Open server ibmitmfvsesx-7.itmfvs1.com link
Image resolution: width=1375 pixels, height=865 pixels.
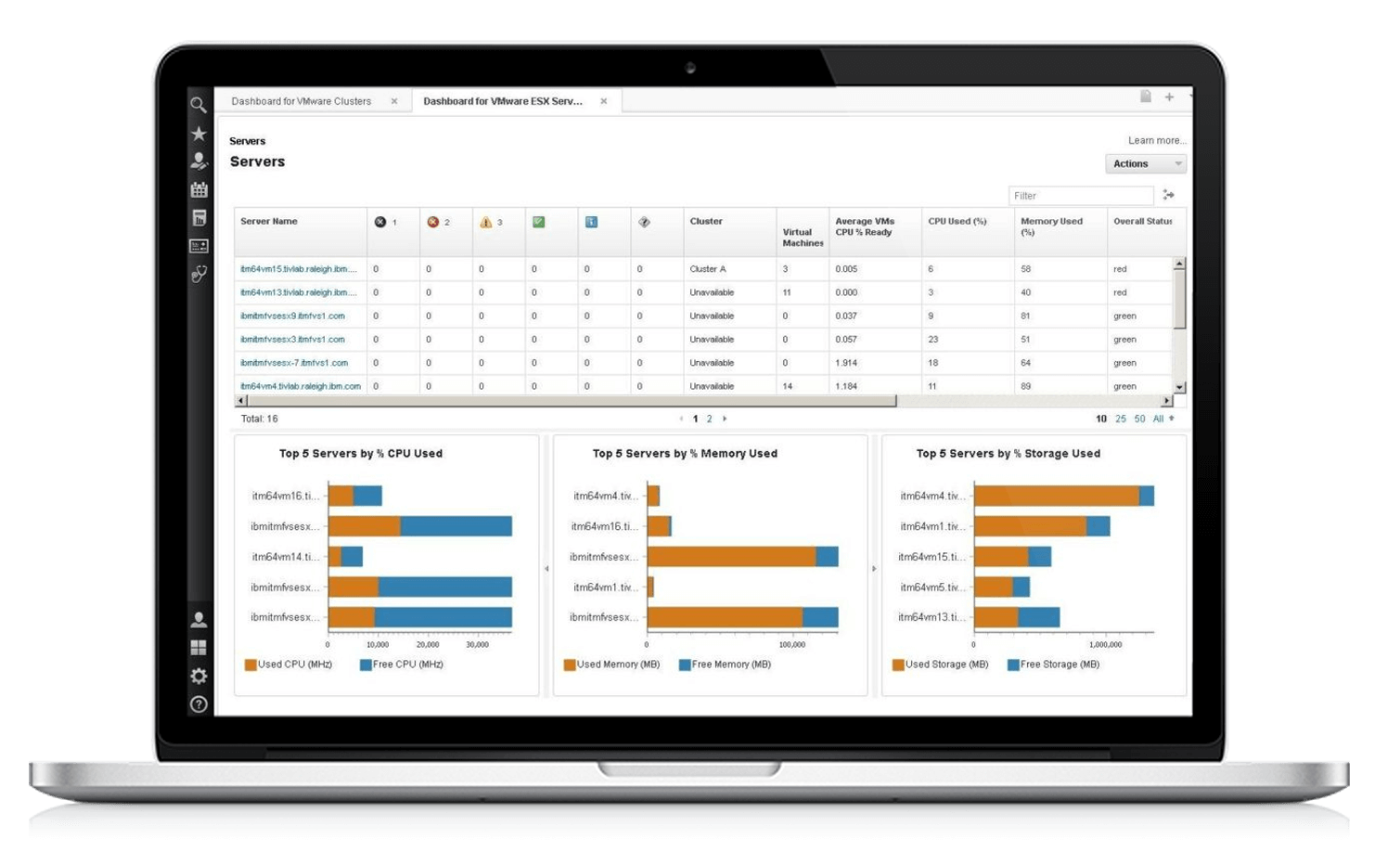[294, 363]
